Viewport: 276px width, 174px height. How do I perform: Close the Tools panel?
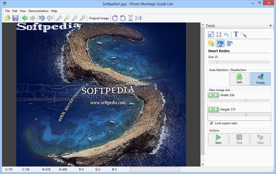tap(270, 25)
